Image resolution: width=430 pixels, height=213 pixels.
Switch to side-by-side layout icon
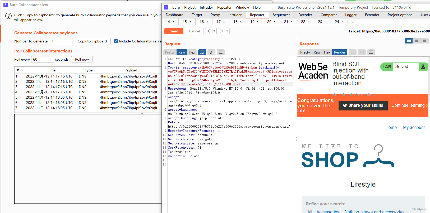409,41
